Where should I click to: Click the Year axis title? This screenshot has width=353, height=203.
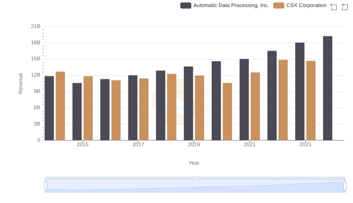tap(194, 163)
